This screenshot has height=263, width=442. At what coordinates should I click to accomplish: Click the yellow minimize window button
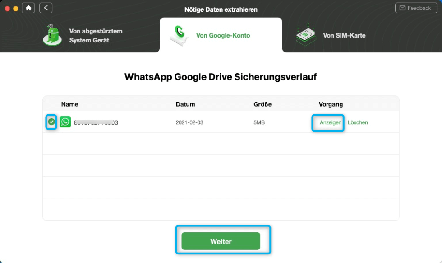click(x=16, y=9)
